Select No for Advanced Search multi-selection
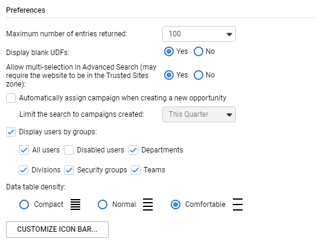Viewport: 321px width, 242px height. coord(199,75)
